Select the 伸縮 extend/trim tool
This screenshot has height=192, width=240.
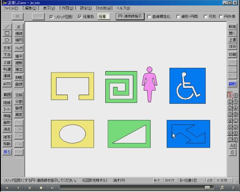coord(7,116)
